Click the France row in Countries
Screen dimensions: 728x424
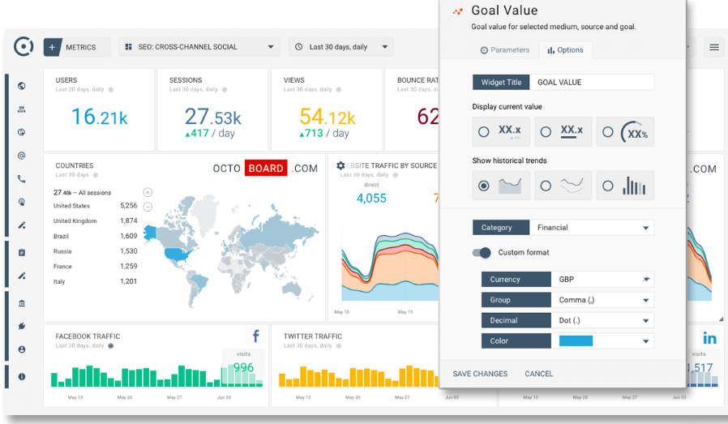[95, 266]
